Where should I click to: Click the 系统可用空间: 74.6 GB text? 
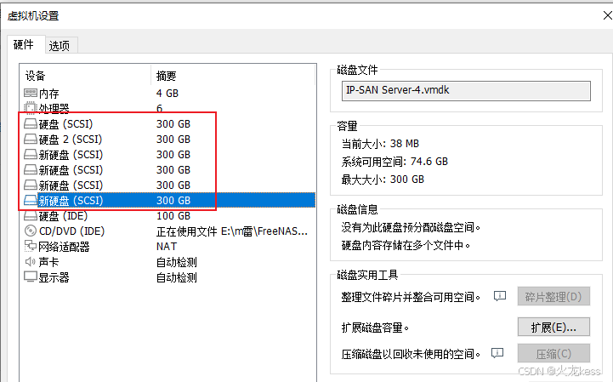click(x=394, y=162)
